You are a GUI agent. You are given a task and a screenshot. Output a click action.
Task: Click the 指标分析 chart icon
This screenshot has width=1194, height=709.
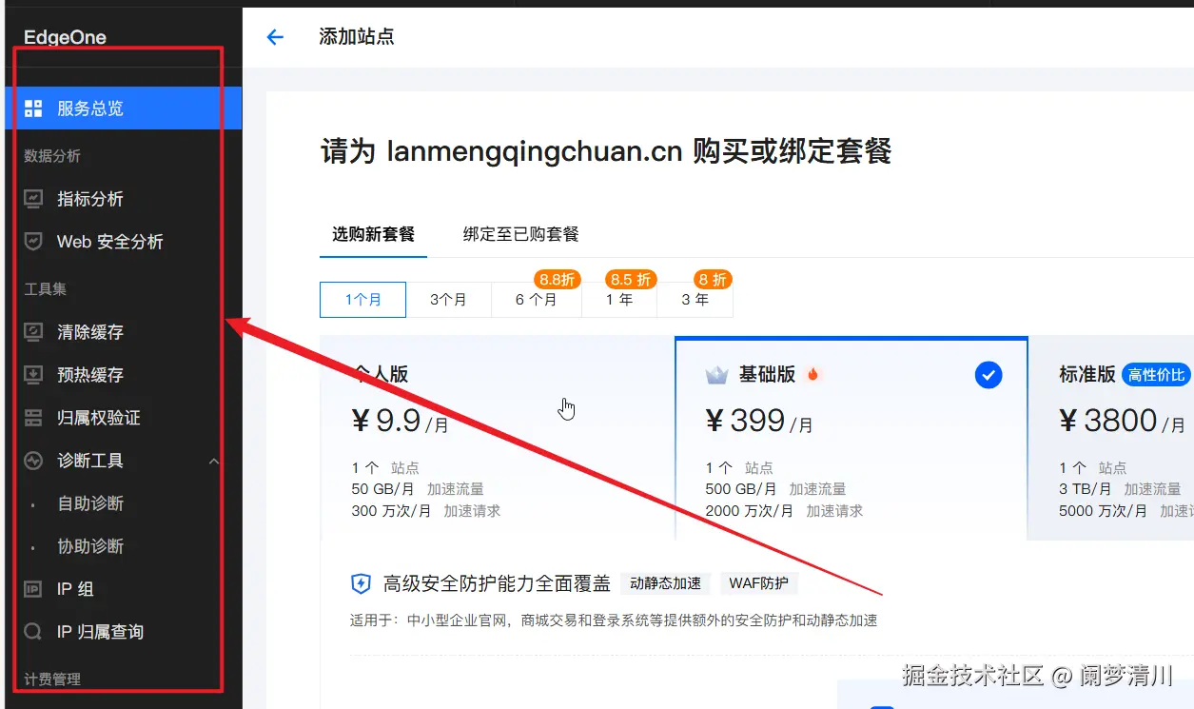(33, 199)
